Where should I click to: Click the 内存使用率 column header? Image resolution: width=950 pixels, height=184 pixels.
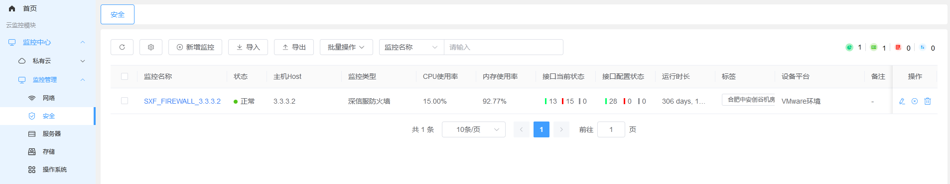pyautogui.click(x=500, y=76)
